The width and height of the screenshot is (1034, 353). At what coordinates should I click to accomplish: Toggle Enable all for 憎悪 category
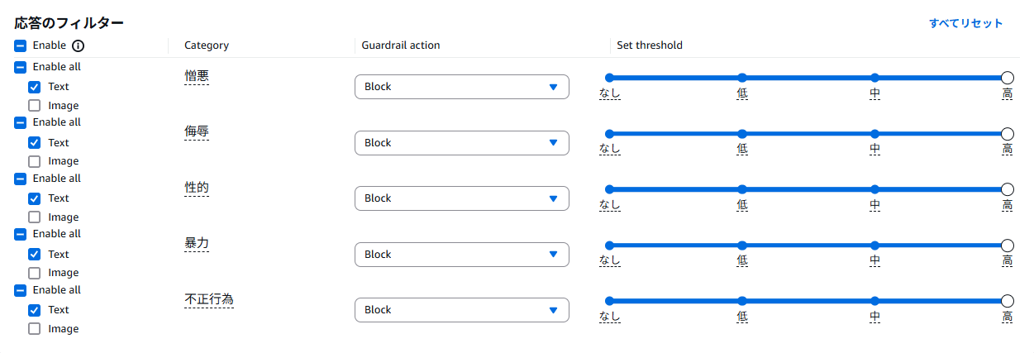(x=21, y=68)
